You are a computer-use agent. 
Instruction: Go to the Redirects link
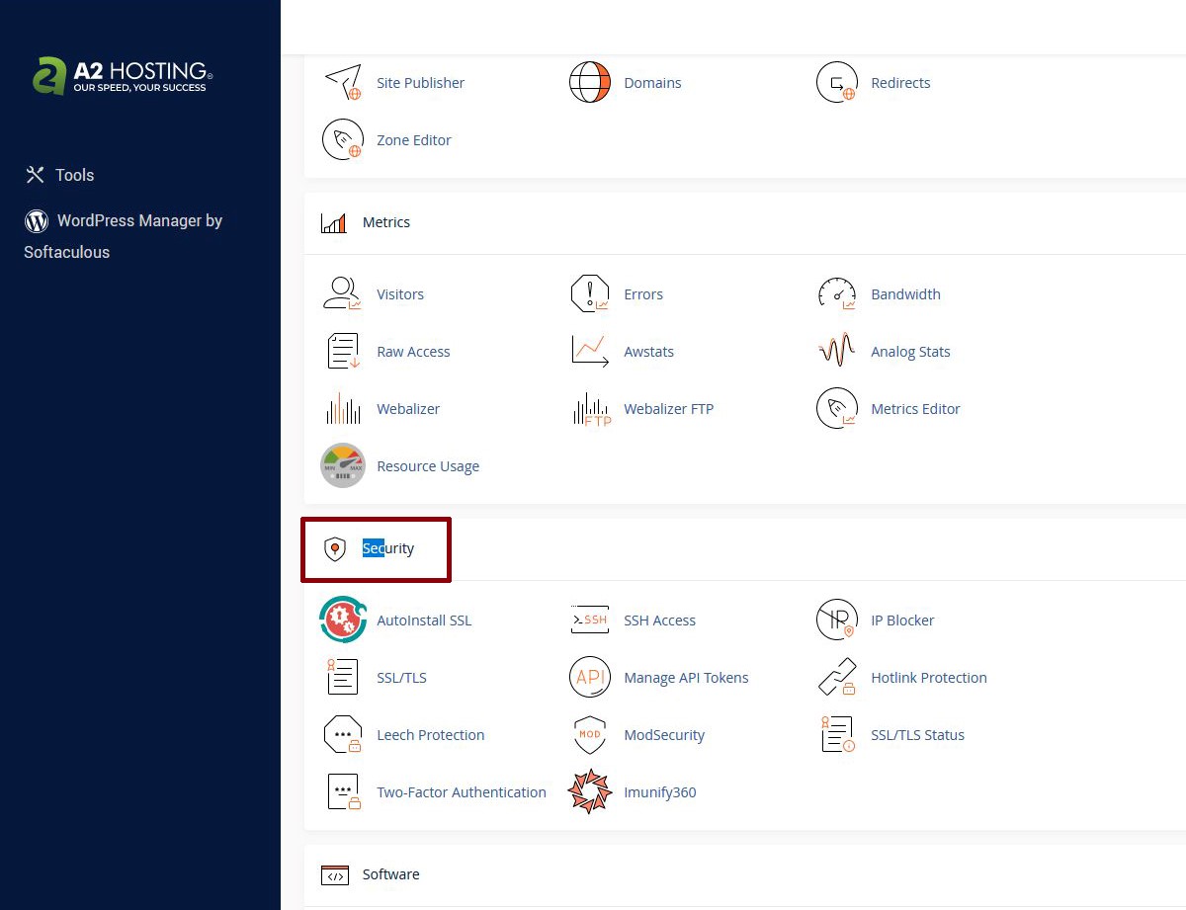click(901, 83)
